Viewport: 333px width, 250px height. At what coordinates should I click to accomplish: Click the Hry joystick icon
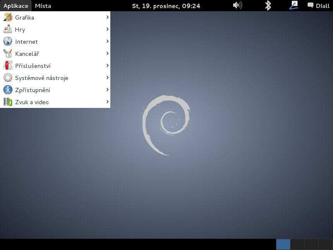8,29
